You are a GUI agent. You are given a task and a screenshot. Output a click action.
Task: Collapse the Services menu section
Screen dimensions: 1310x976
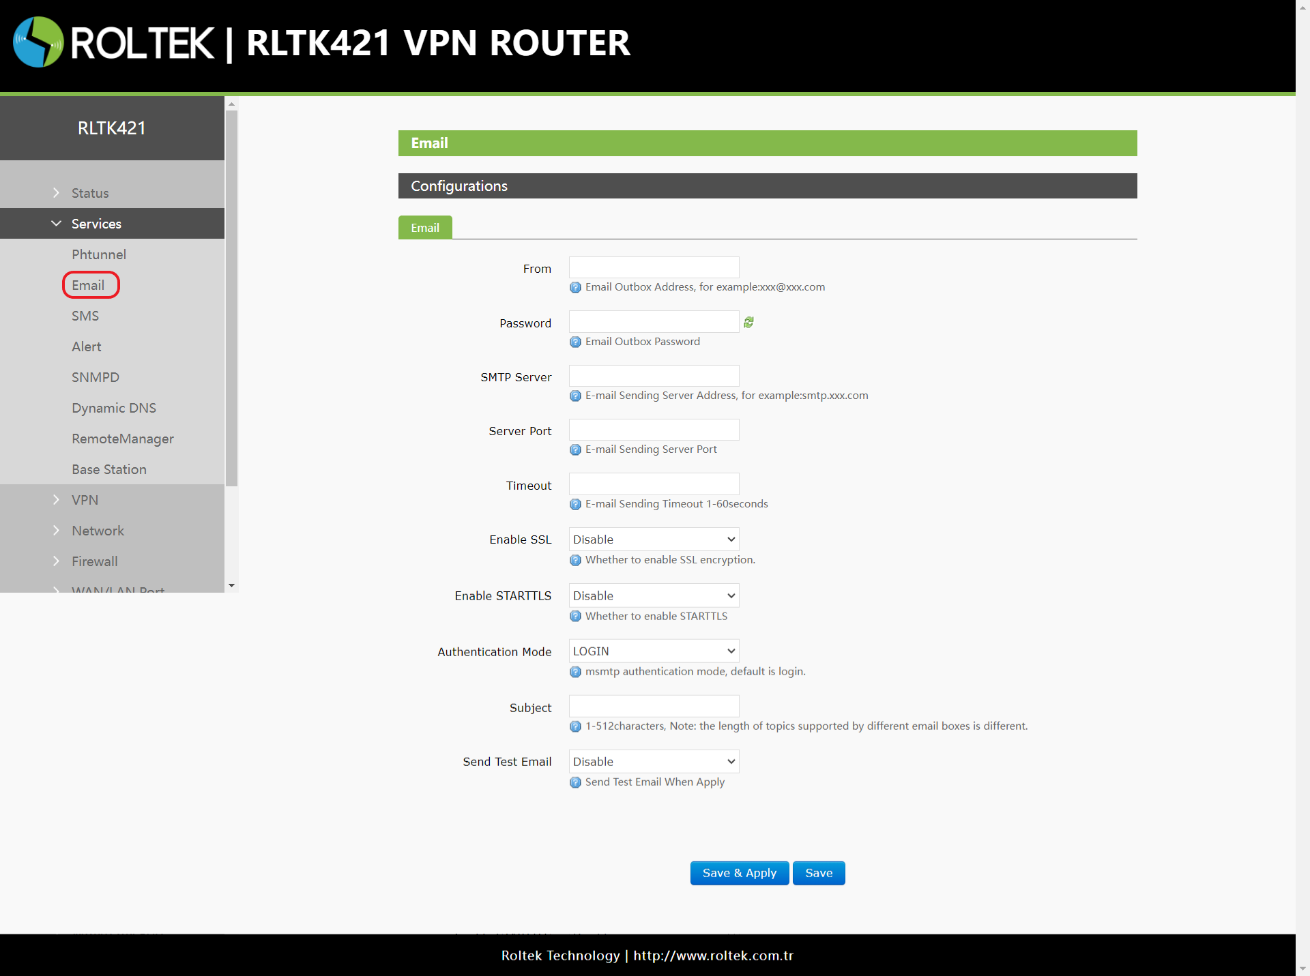tap(96, 224)
